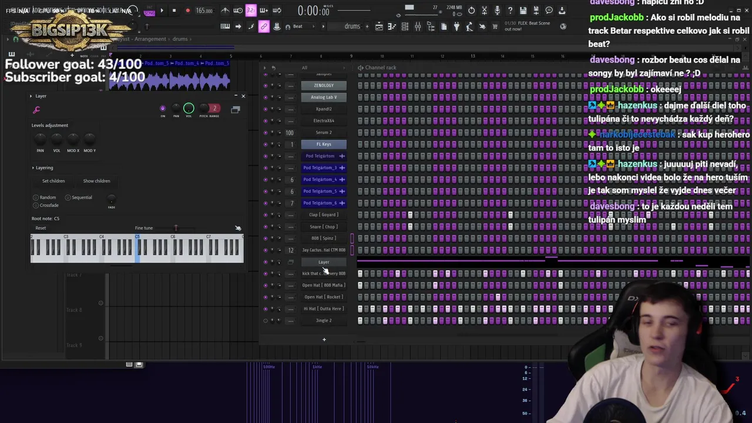Open the Mixer view icon
The width and height of the screenshot is (752, 423).
coord(418,26)
